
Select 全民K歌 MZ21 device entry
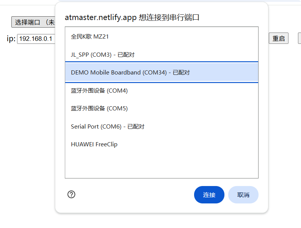click(x=161, y=36)
